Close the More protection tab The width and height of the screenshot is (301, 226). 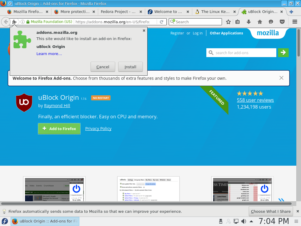94,12
